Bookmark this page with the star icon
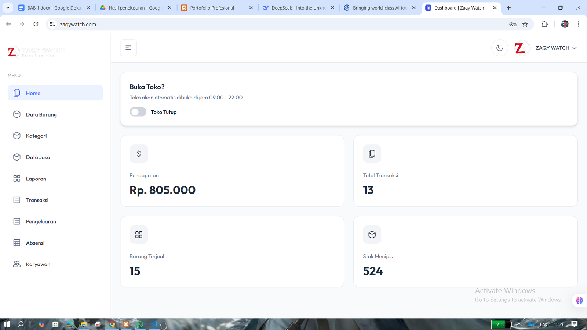Viewport: 587px width, 330px height. 525,24
